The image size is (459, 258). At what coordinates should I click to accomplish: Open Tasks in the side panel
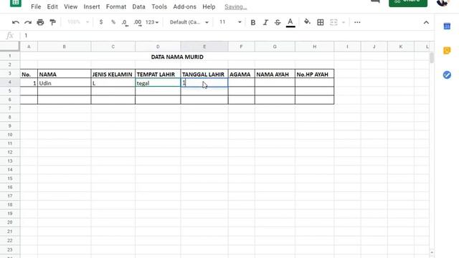tap(447, 75)
